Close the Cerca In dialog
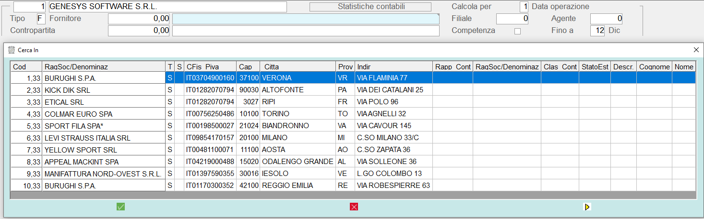This screenshot has width=704, height=219. click(x=696, y=50)
